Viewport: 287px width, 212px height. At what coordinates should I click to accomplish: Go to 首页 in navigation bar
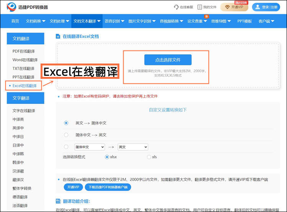(15, 21)
